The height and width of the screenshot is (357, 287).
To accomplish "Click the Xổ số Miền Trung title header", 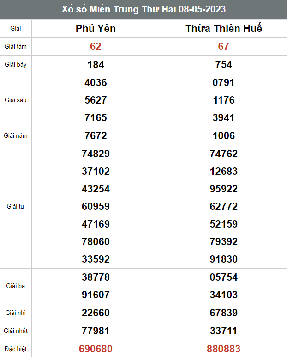I will click(143, 9).
